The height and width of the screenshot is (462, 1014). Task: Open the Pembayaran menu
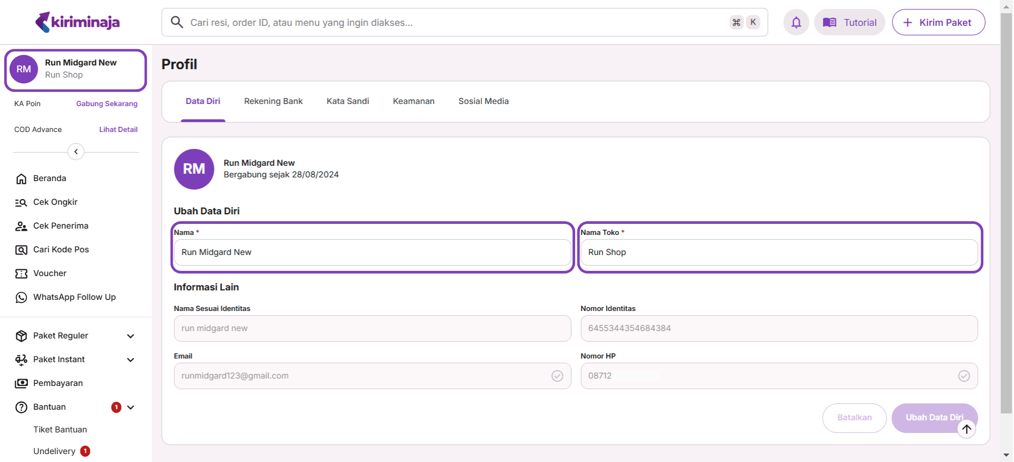pos(58,383)
